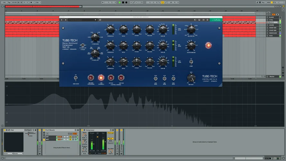
Task: Click the Makeup button in Compressor
Action: [x=110, y=133]
